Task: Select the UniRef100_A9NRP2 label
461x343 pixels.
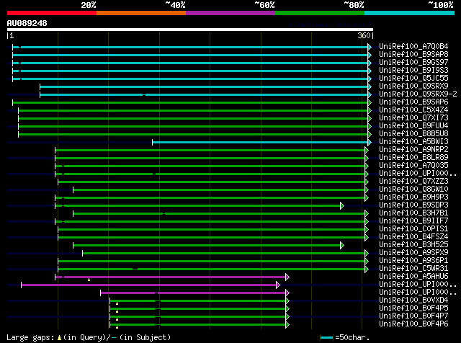Action: (413, 149)
